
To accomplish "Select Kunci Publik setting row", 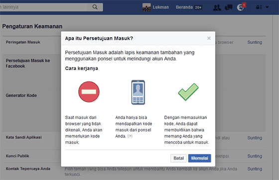I will point(134,156).
